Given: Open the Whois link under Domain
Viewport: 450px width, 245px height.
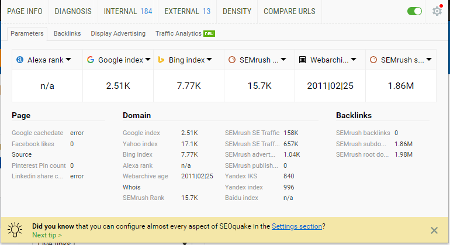Looking at the screenshot, I should pyautogui.click(x=131, y=187).
